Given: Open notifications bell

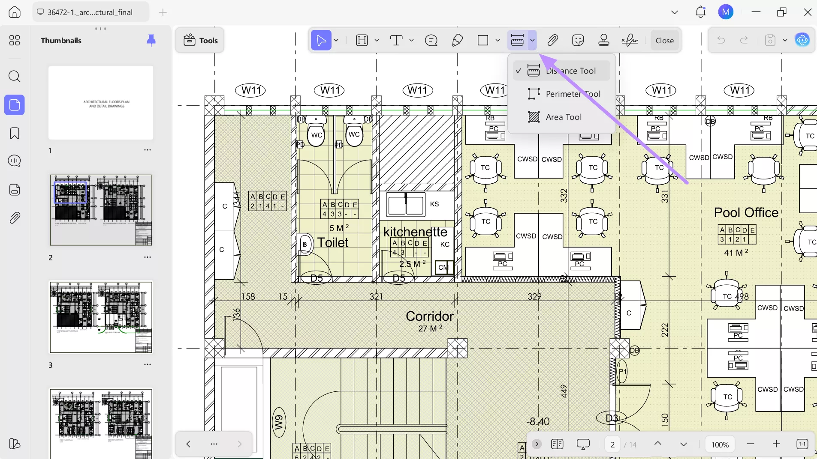Looking at the screenshot, I should tap(701, 12).
